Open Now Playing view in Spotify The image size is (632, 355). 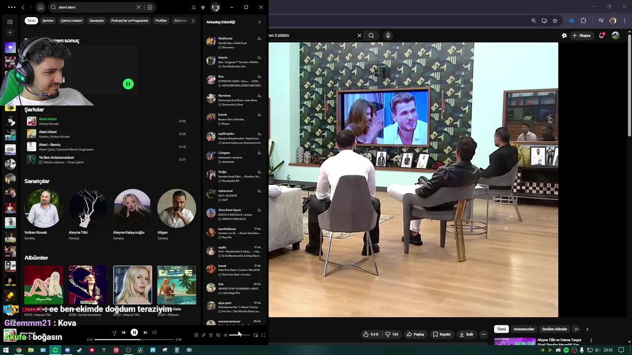196,335
